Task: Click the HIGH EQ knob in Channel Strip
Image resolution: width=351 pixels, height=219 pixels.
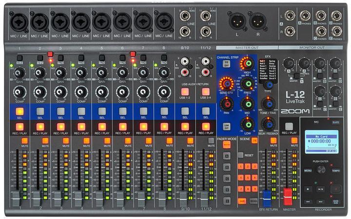Action: point(248,63)
